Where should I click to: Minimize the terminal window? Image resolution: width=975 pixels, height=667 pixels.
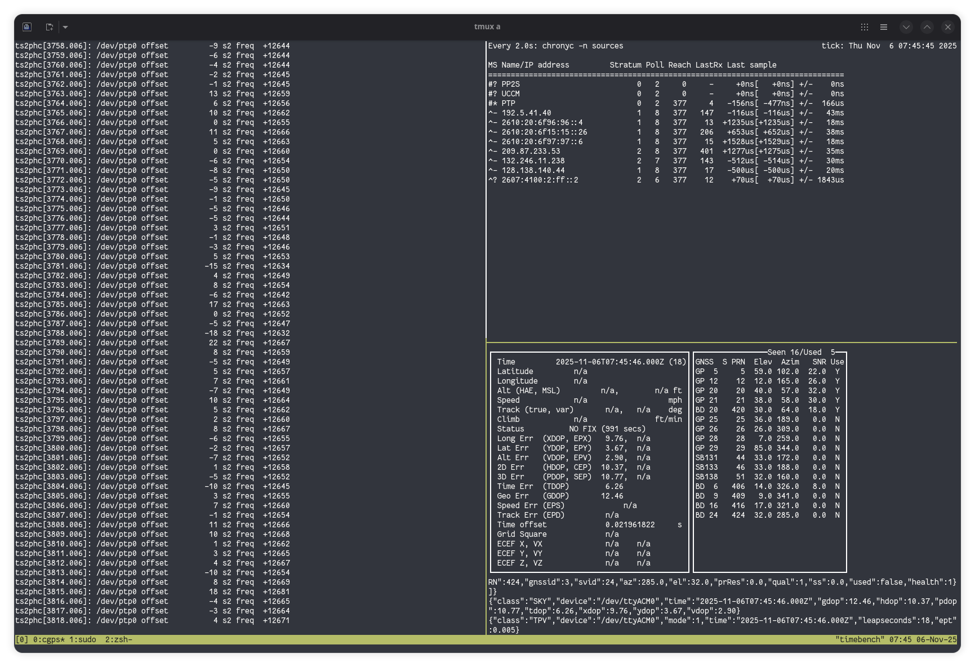pyautogui.click(x=906, y=27)
